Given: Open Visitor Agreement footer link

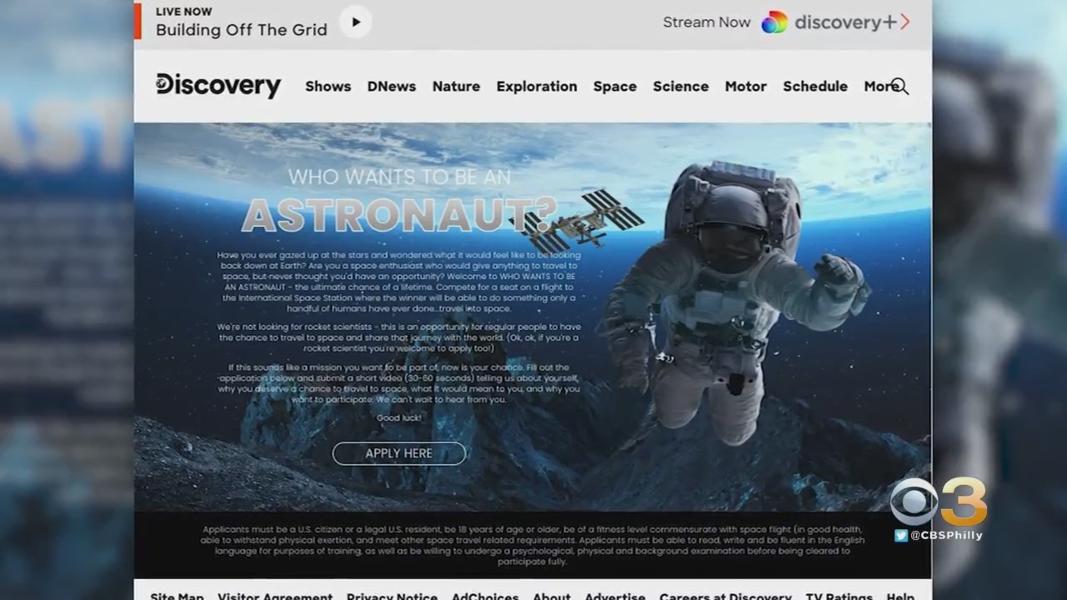Looking at the screenshot, I should click(275, 597).
